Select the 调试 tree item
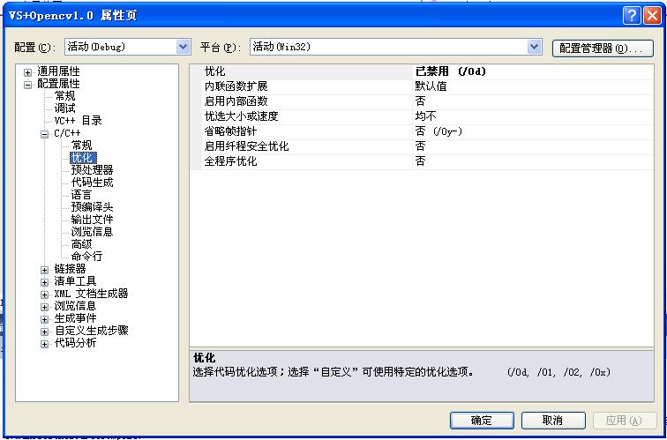This screenshot has height=440, width=667. click(x=64, y=108)
